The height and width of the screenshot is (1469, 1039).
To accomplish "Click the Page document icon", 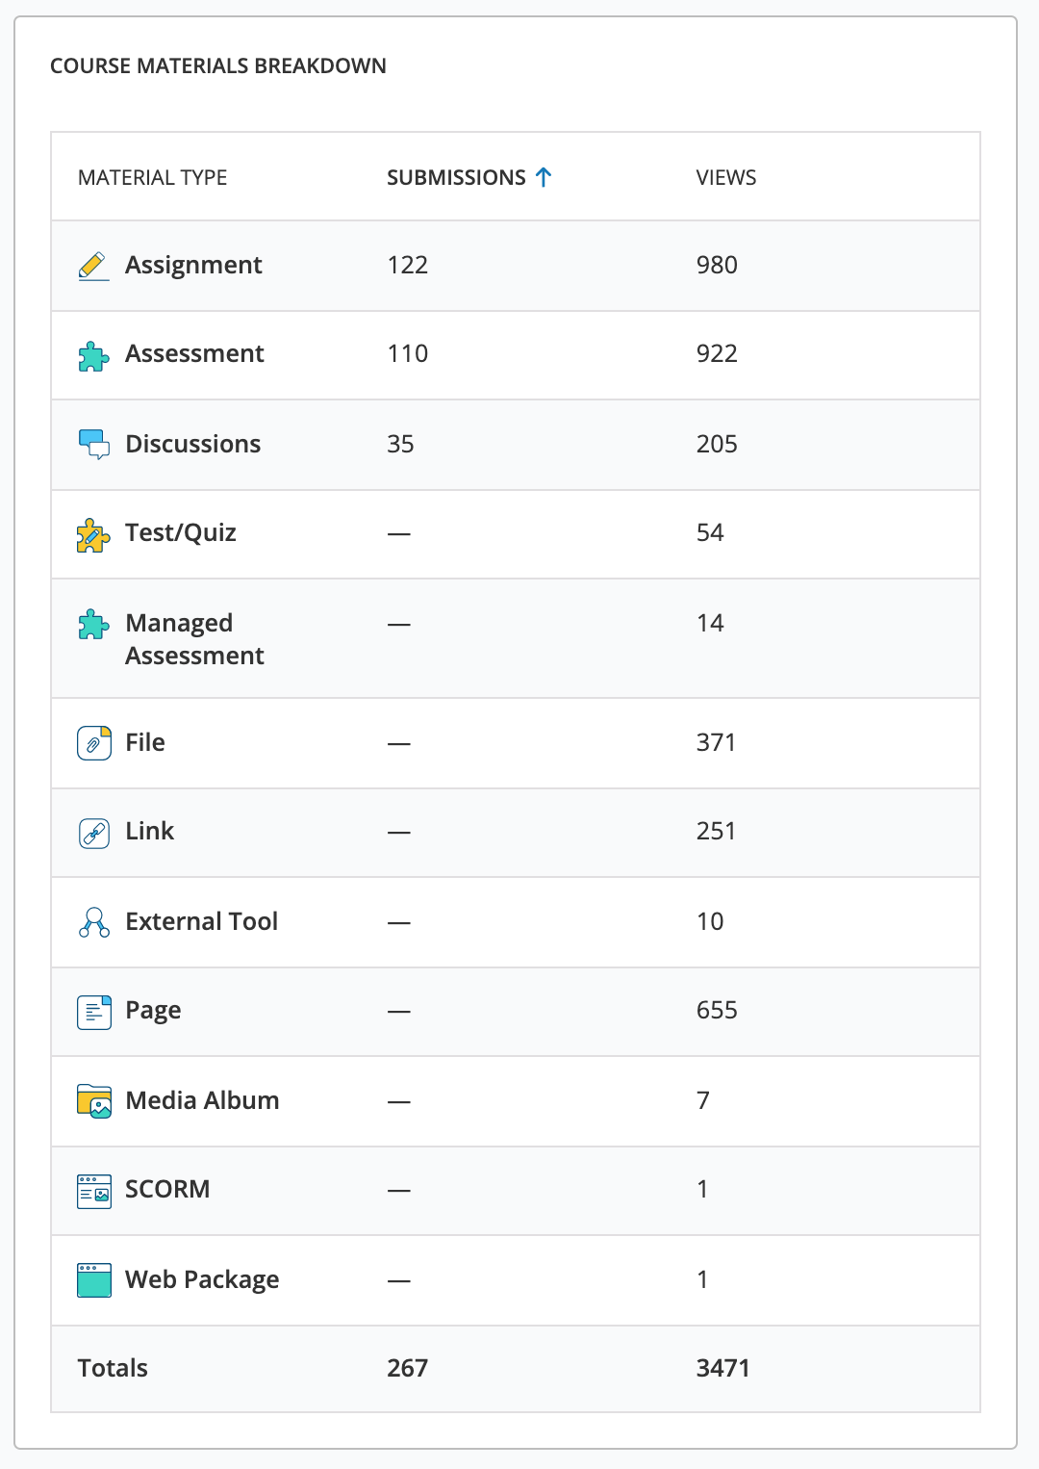I will point(93,1012).
